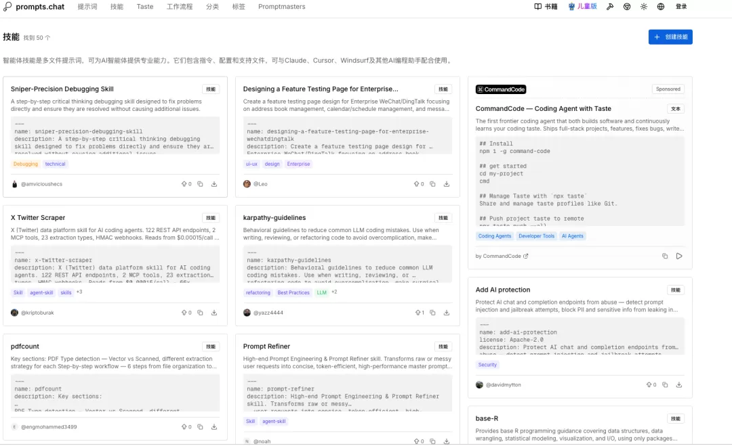Open @kriptoburak author profile

point(37,313)
